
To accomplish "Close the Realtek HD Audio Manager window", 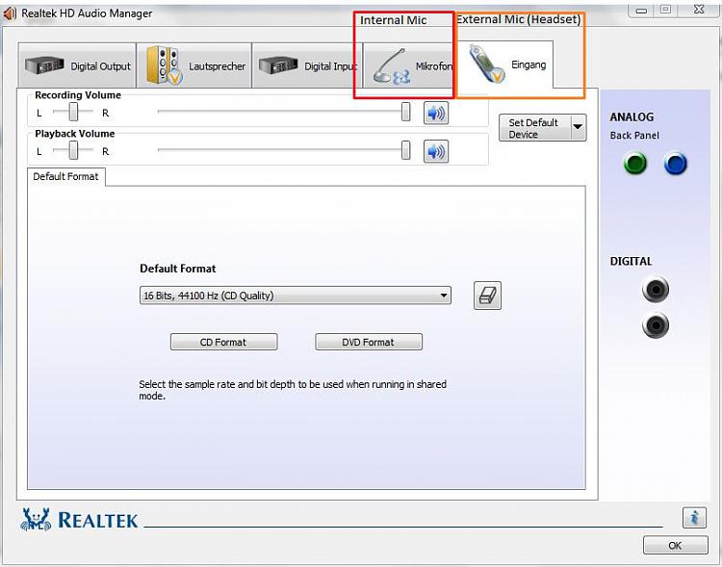I will point(699,10).
